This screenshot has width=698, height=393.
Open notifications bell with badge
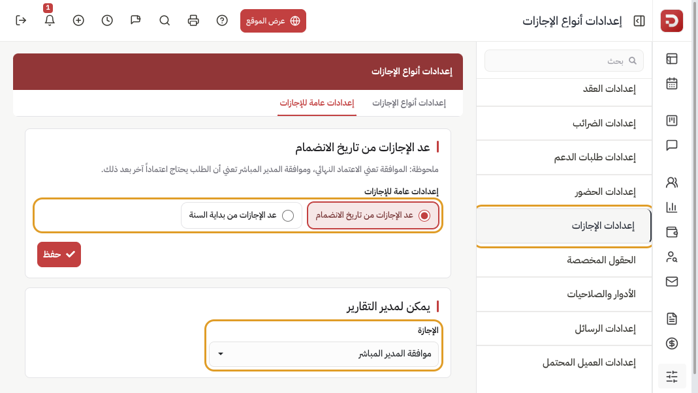click(50, 20)
